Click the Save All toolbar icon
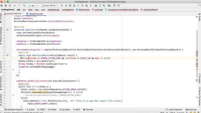Image resolution: width=201 pixels, height=113 pixels. (x=6, y=6)
